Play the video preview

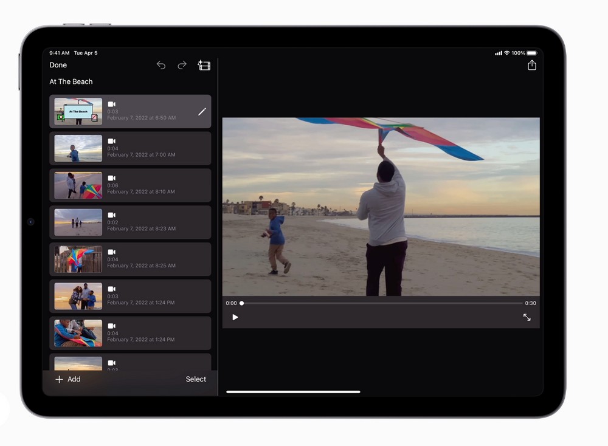(235, 317)
